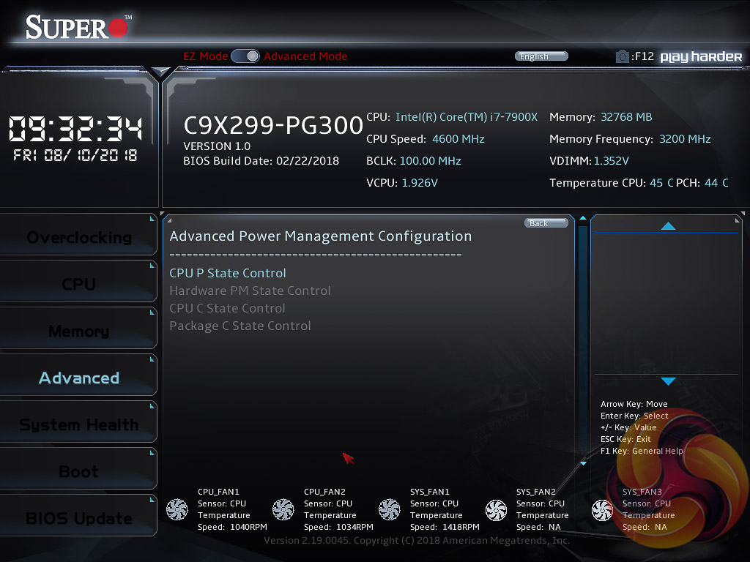The width and height of the screenshot is (750, 562).
Task: Click the VERSION 1.0 text
Action: coord(217,146)
